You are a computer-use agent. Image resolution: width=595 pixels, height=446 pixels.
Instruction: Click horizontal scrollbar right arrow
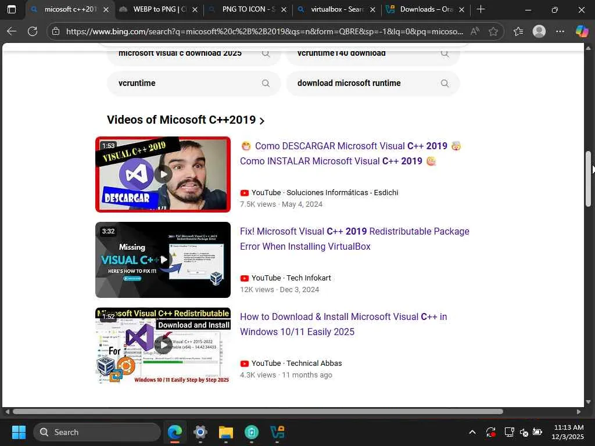(578, 412)
